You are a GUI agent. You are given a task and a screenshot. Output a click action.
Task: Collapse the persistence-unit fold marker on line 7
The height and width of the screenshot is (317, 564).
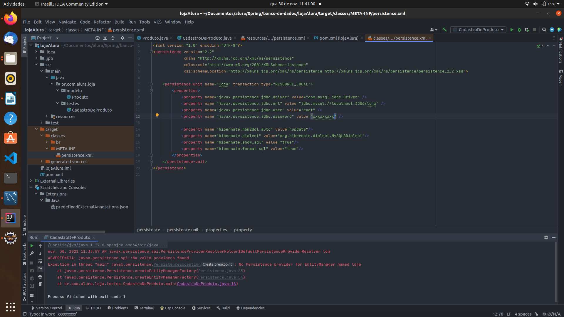(151, 84)
